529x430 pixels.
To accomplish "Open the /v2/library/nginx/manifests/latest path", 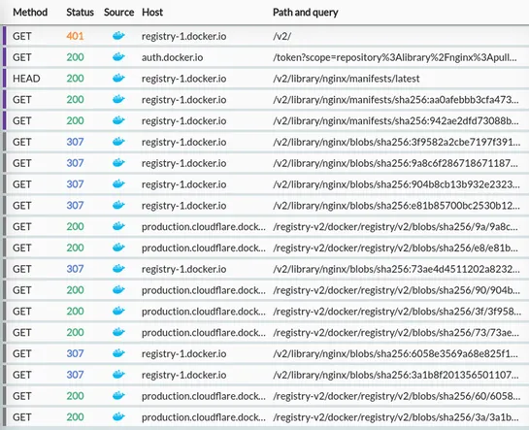I will point(347,79).
